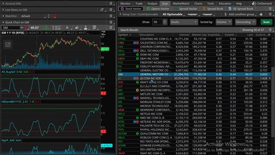Image resolution: width=275 pixels, height=155 pixels.
Task: Open the Spread Book sub-tab
Action: (x=213, y=9)
